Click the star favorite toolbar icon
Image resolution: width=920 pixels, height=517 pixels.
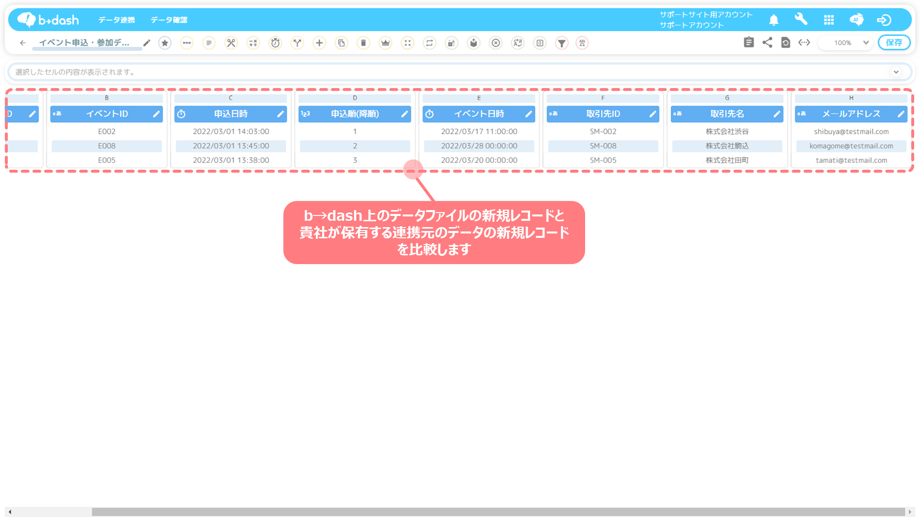pos(165,43)
